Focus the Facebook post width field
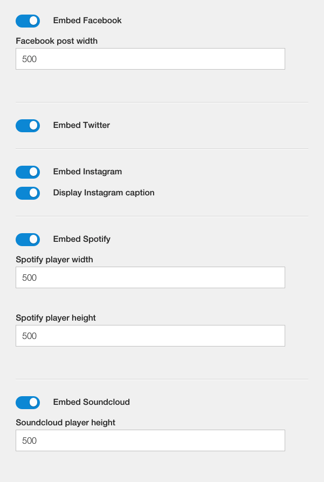The width and height of the screenshot is (324, 482). (x=150, y=59)
